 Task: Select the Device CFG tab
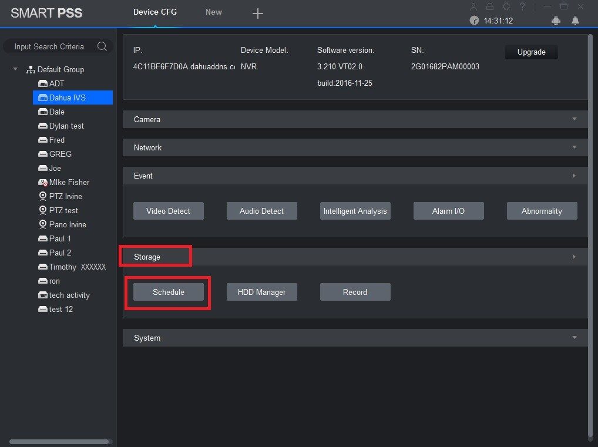pyautogui.click(x=155, y=12)
